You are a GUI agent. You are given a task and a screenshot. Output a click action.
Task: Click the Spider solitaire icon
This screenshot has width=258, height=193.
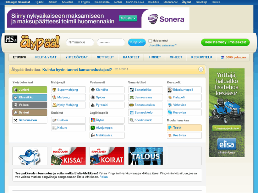(93, 97)
